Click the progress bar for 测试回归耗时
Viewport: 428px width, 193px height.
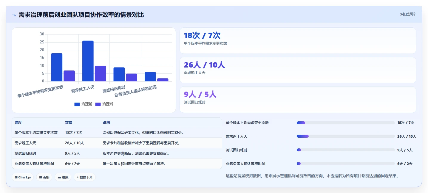[346, 150]
